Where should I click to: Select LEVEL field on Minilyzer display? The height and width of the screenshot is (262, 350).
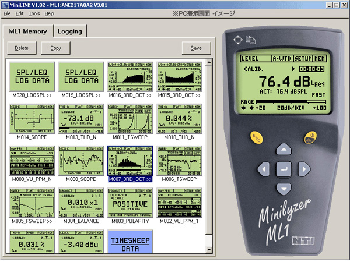[256, 59]
